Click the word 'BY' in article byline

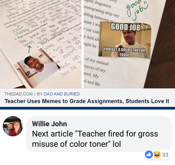click(x=39, y=94)
